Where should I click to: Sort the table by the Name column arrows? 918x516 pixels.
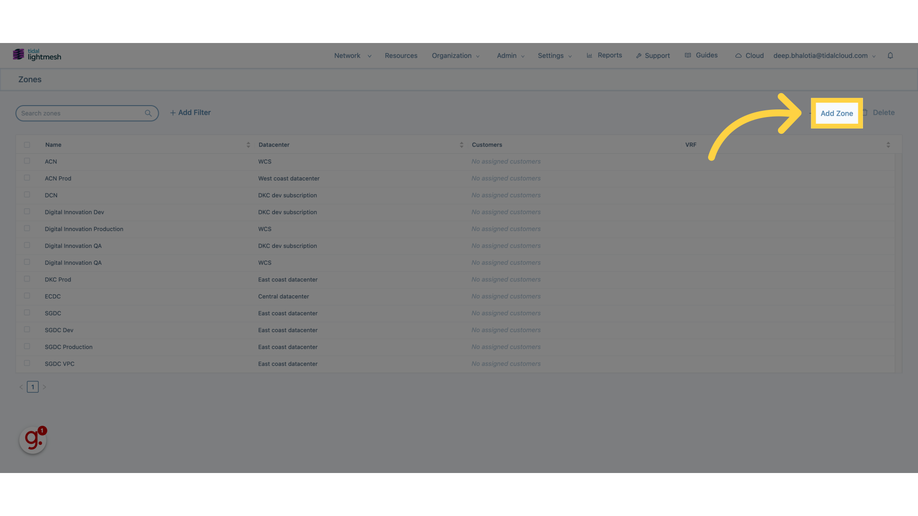coord(248,145)
